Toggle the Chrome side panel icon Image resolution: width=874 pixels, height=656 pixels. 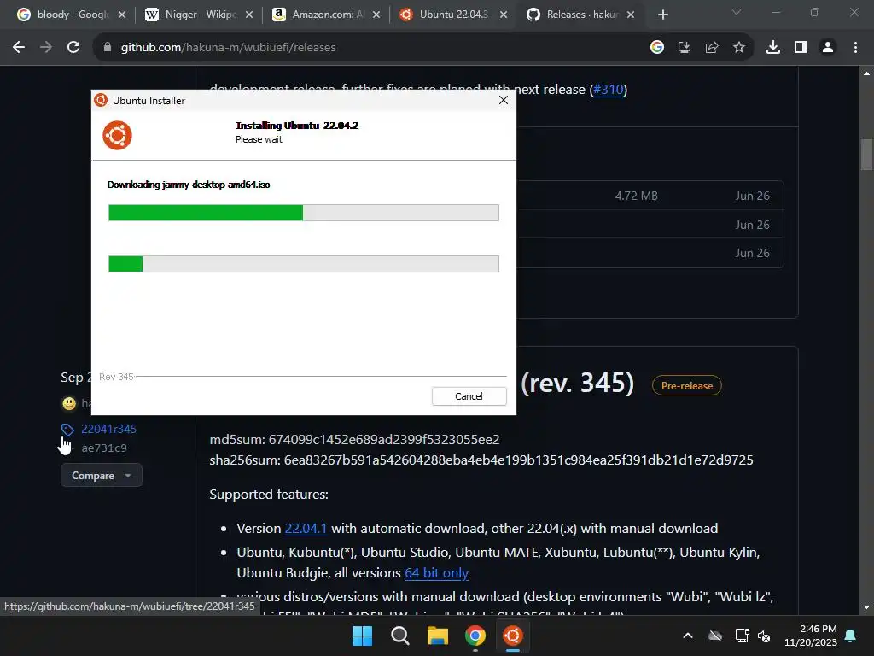tap(801, 48)
